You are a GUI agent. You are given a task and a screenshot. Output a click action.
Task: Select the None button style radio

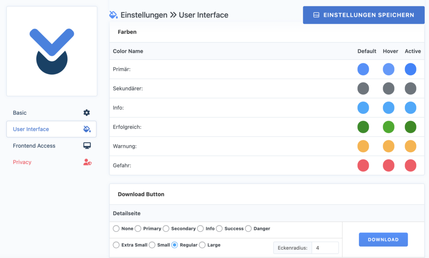point(116,228)
